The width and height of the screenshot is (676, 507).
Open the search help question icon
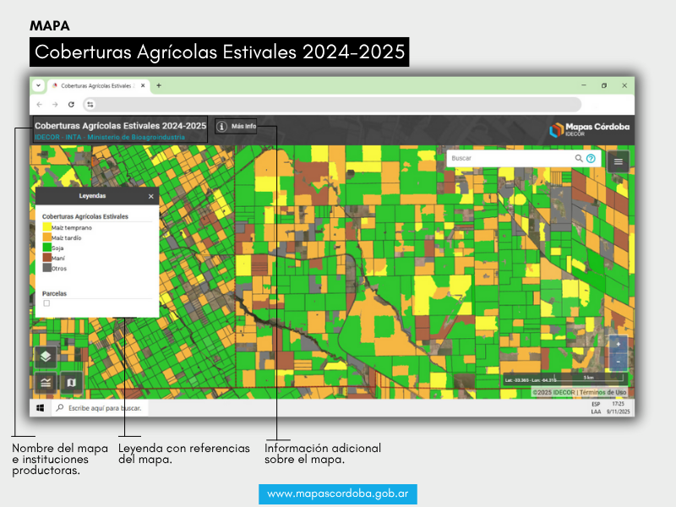pos(591,158)
